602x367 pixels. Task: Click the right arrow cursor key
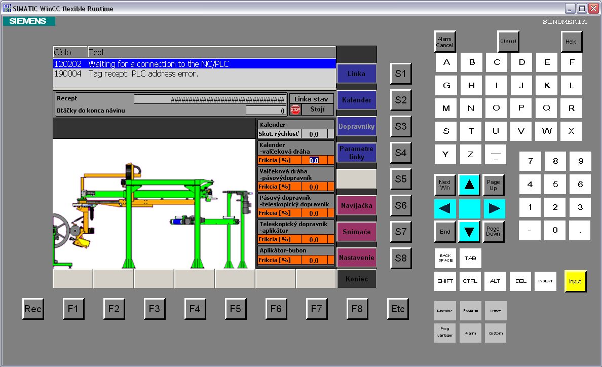(x=494, y=208)
